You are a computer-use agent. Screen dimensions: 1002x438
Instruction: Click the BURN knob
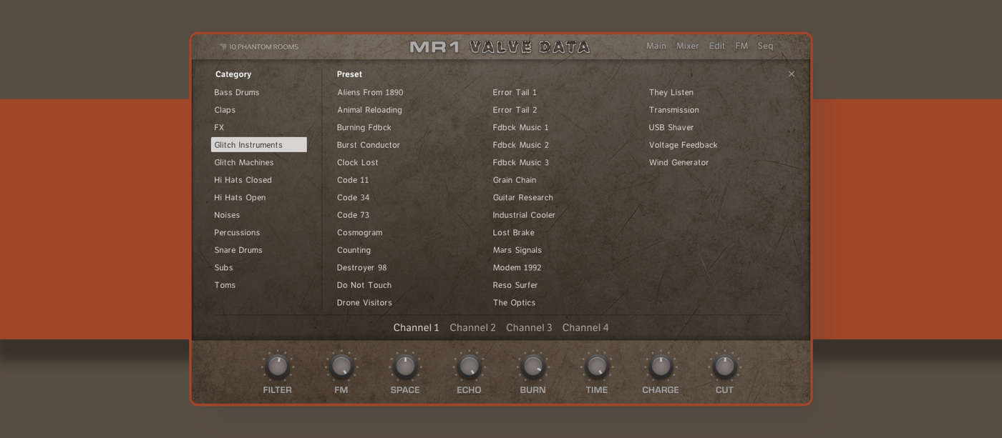point(532,367)
